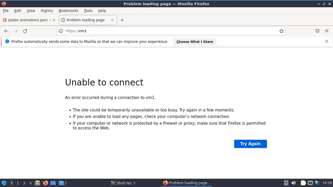Click the Unable to connect heading
The image size is (333, 187).
(104, 82)
